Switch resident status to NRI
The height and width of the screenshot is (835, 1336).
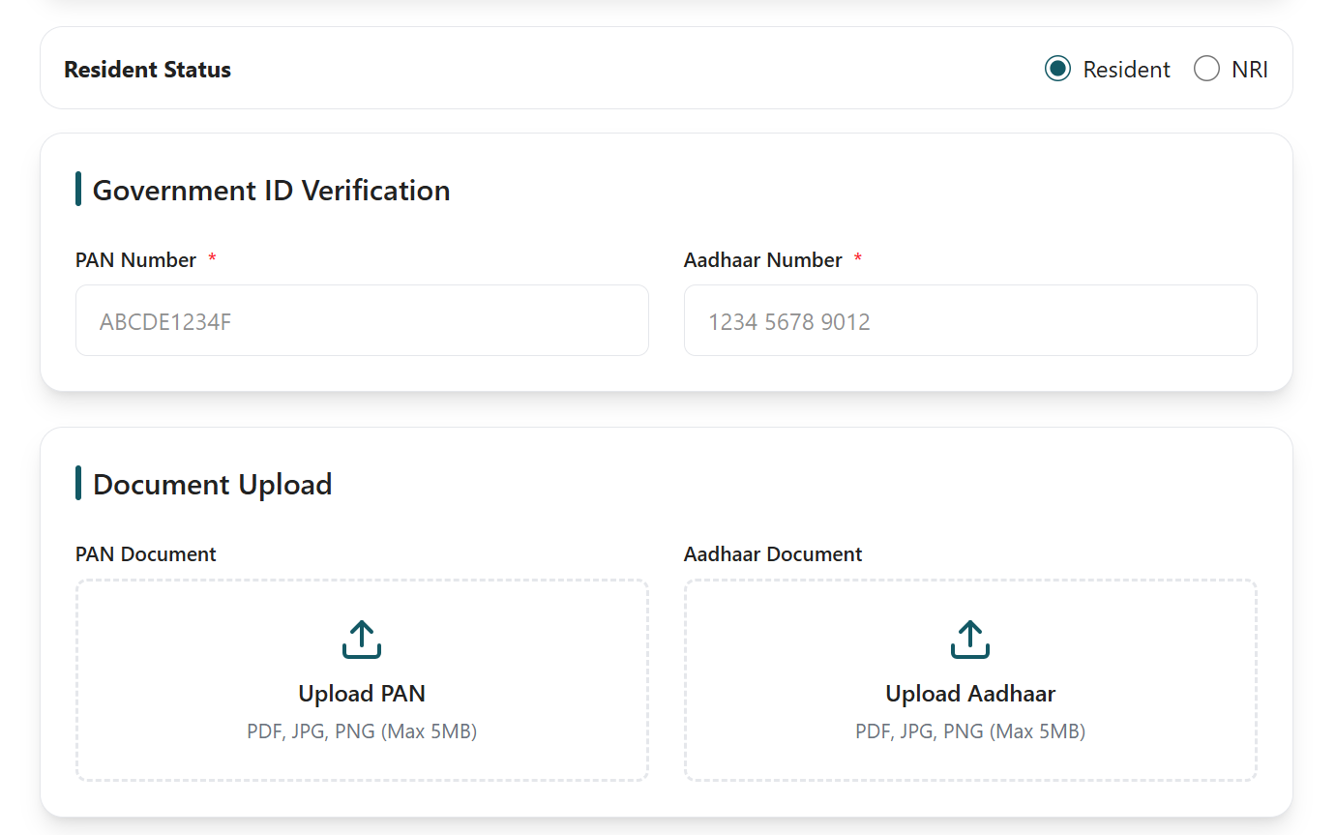(x=1206, y=69)
